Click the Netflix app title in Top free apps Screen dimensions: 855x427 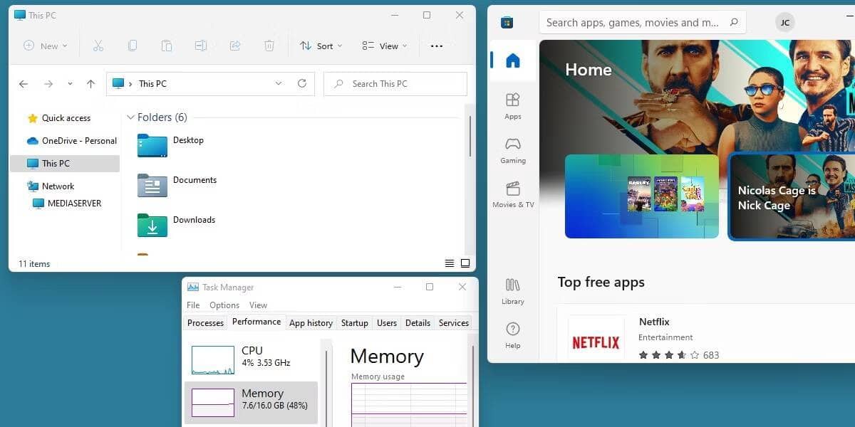pos(654,322)
